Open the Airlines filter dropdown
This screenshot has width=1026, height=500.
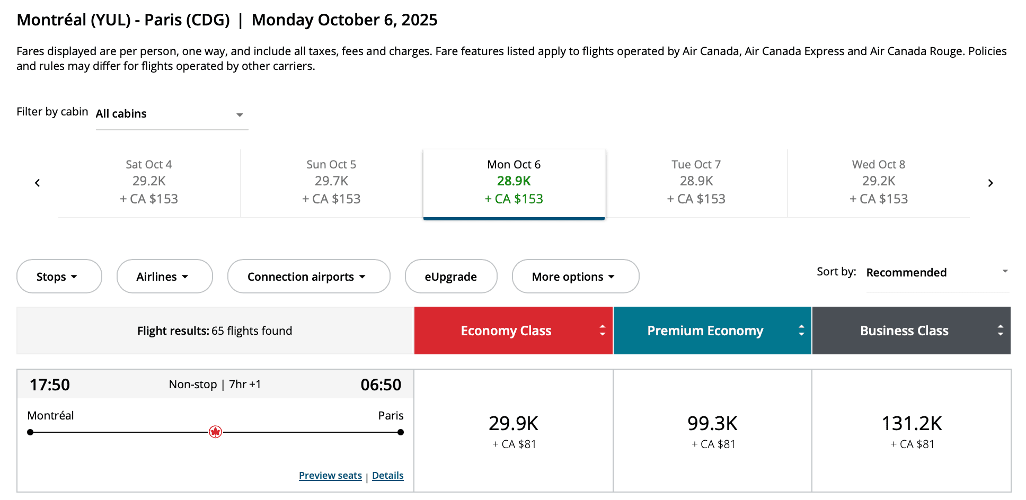click(164, 276)
